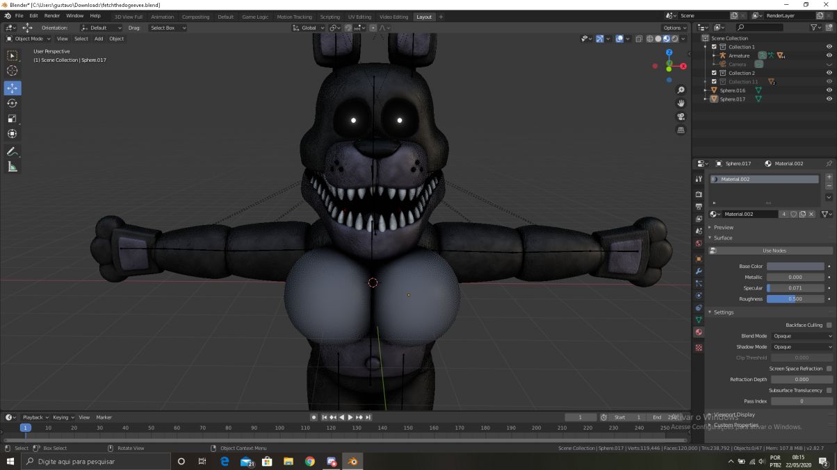Open the Modifiers wrench properties tab

point(699,271)
